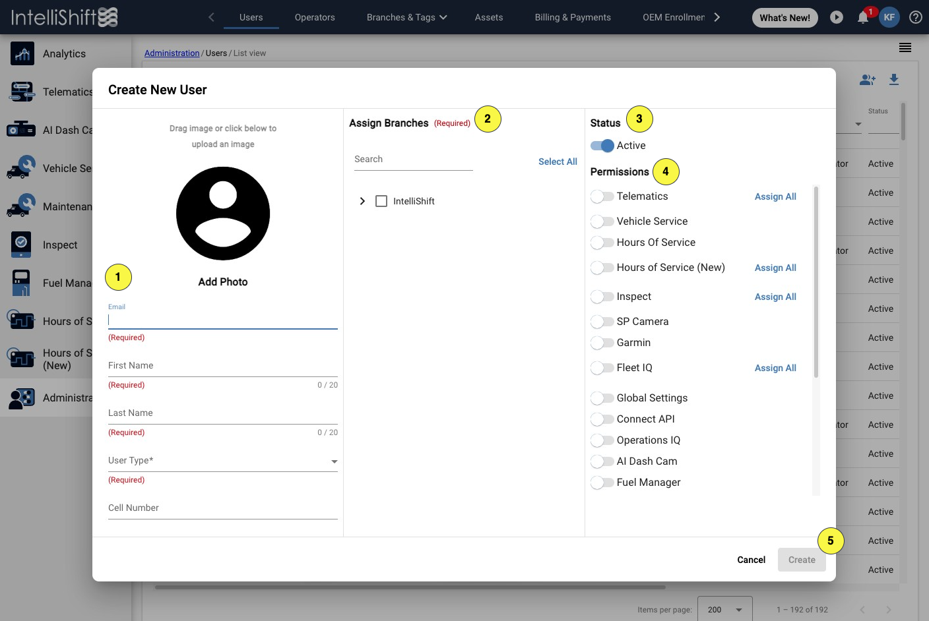929x621 pixels.
Task: Click the download icon above the table
Action: [894, 80]
